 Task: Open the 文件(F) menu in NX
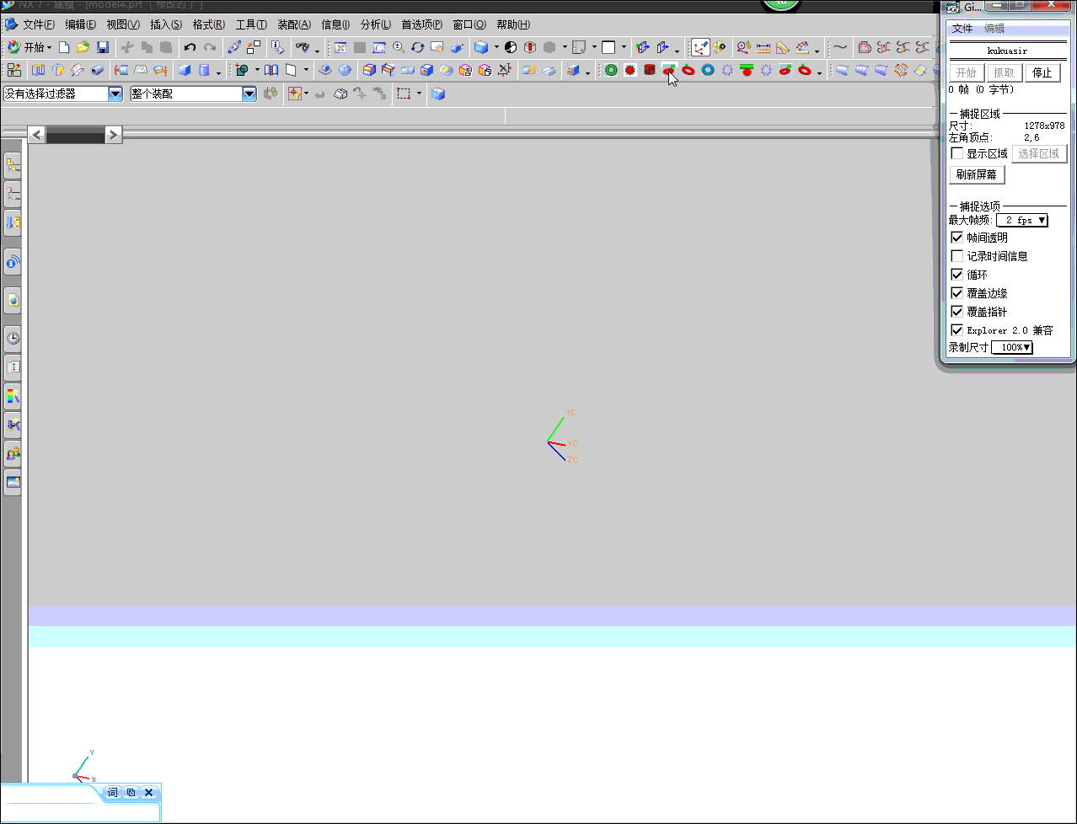tap(39, 24)
